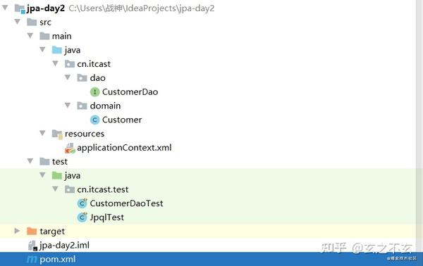Screen dimensions: 423x266
Task: Collapse the cn.itcast.test package arrow
Action: [x=55, y=189]
